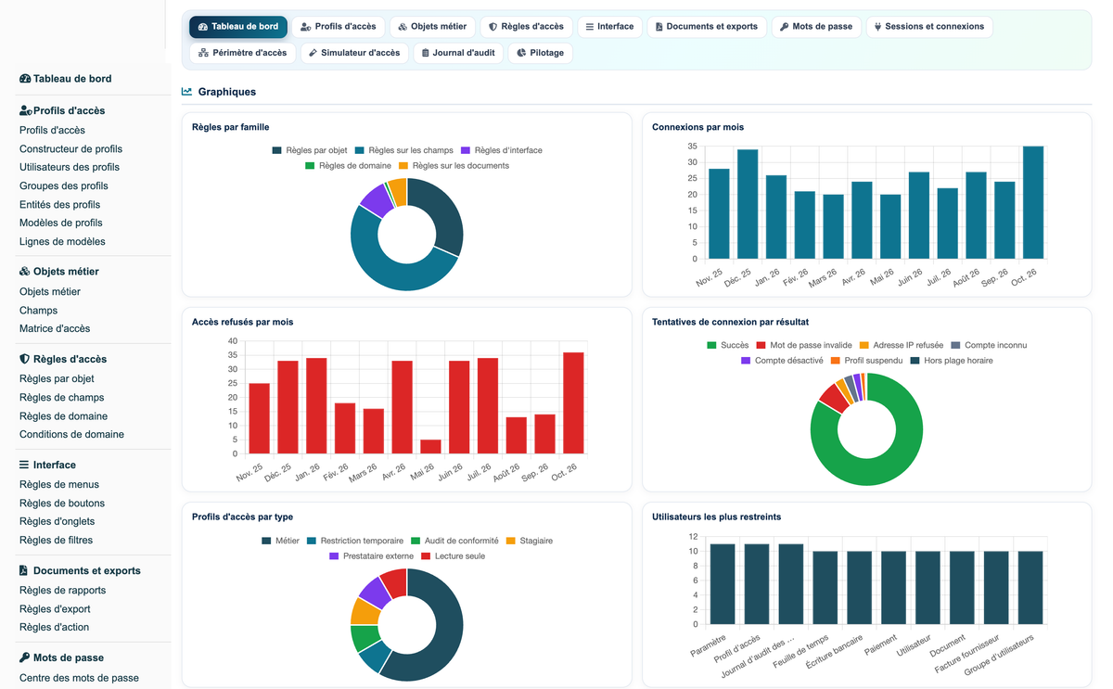
Task: Toggle the Métier legend entry in Profils d'accès par type
Action: 280,541
